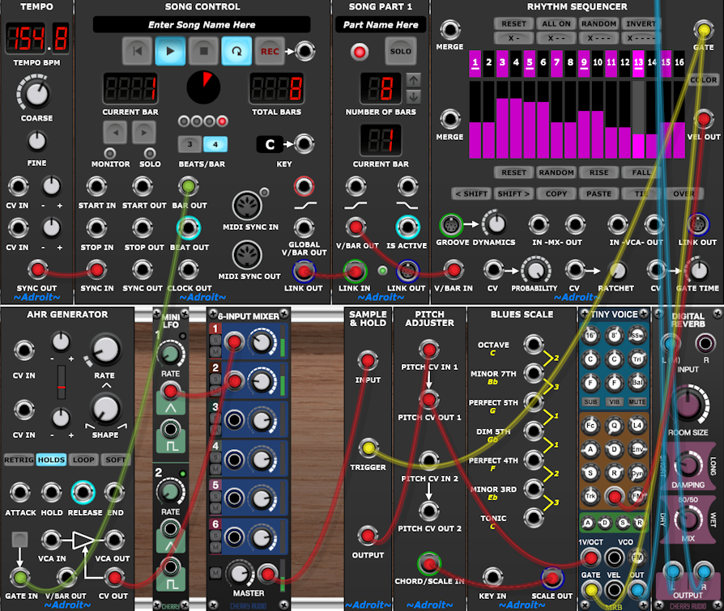Click the IS ACTIVE jack in Song Part 1
Screen dimensions: 724x611
click(x=407, y=227)
